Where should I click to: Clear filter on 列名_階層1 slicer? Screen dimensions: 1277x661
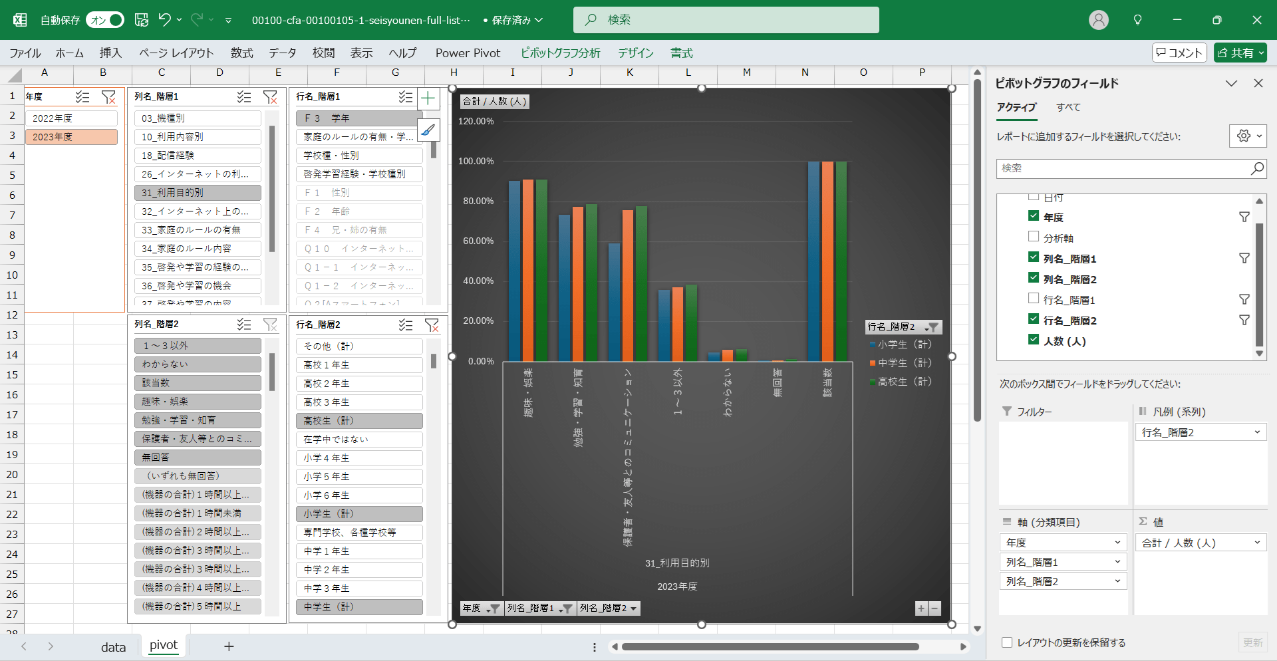[x=270, y=97]
